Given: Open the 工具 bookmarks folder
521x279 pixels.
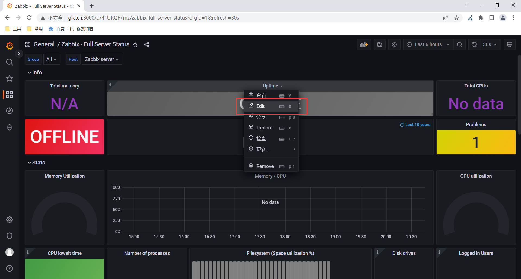Looking at the screenshot, I should pyautogui.click(x=13, y=29).
